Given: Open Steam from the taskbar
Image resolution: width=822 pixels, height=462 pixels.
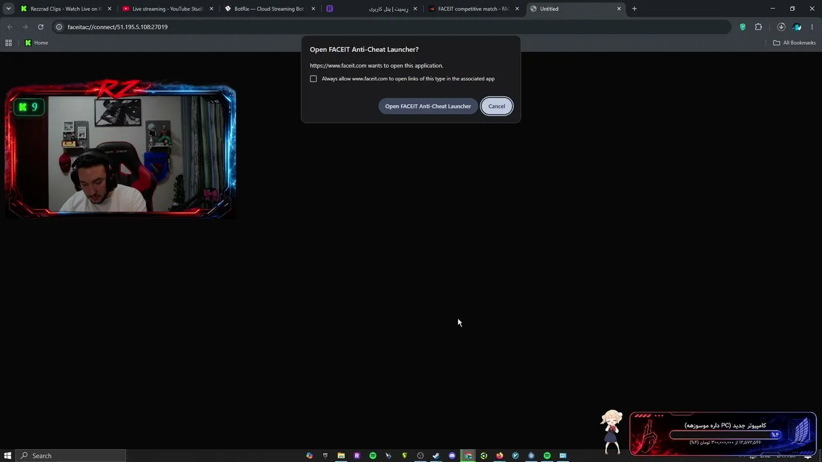Looking at the screenshot, I should tap(436, 456).
